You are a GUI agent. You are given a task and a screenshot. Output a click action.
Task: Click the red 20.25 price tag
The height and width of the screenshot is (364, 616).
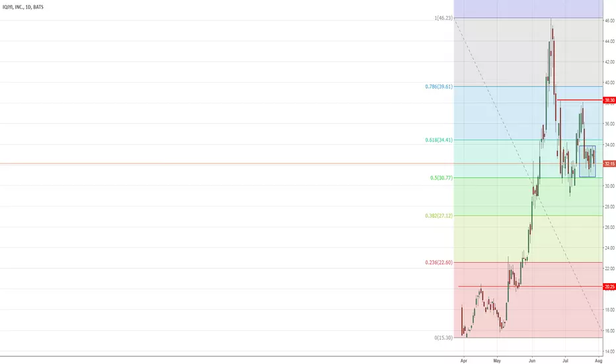point(609,287)
